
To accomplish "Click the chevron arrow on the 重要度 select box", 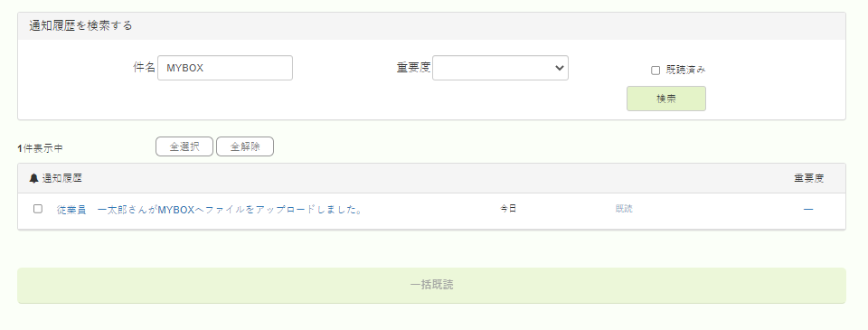I will click(559, 68).
